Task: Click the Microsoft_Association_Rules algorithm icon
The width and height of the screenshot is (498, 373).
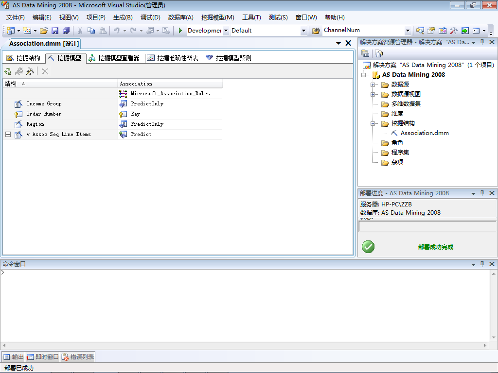Action: 123,93
